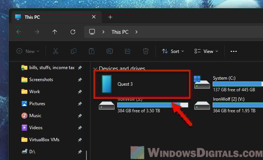Viewport: 263px width, 160px height.
Task: Expand chevron before This PC in address bar
Action: (x=103, y=32)
